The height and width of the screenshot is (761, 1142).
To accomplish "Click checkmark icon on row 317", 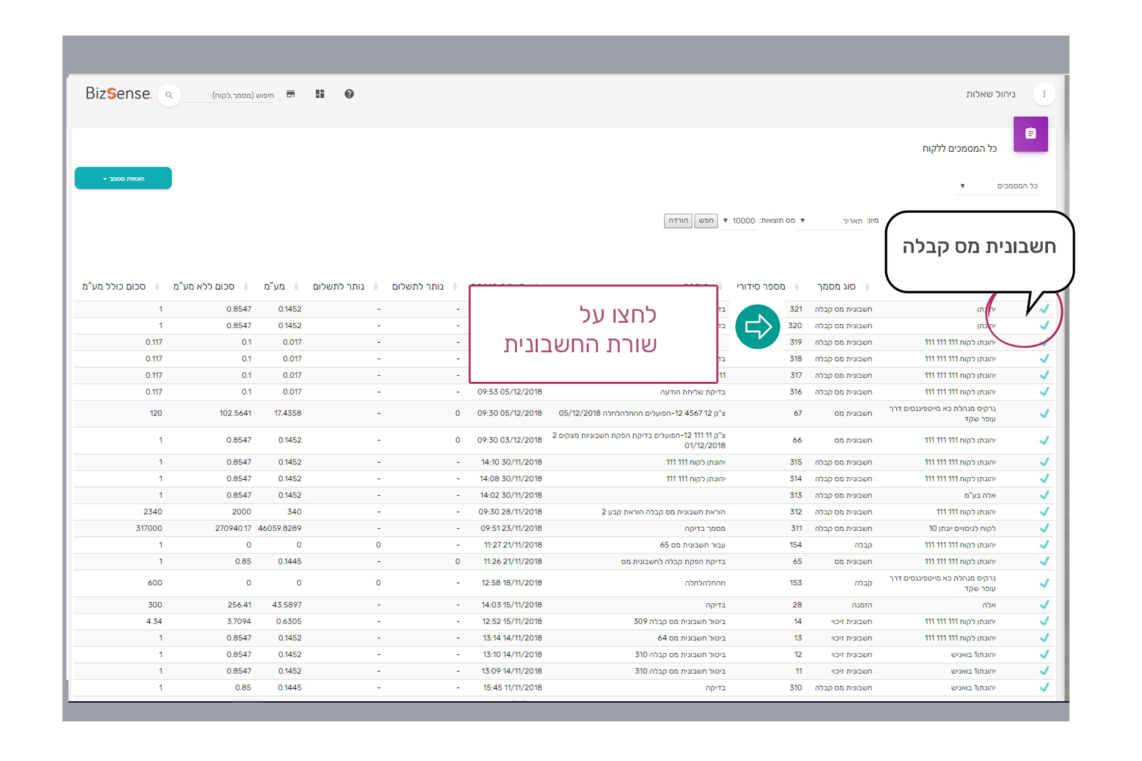I will 1044,375.
